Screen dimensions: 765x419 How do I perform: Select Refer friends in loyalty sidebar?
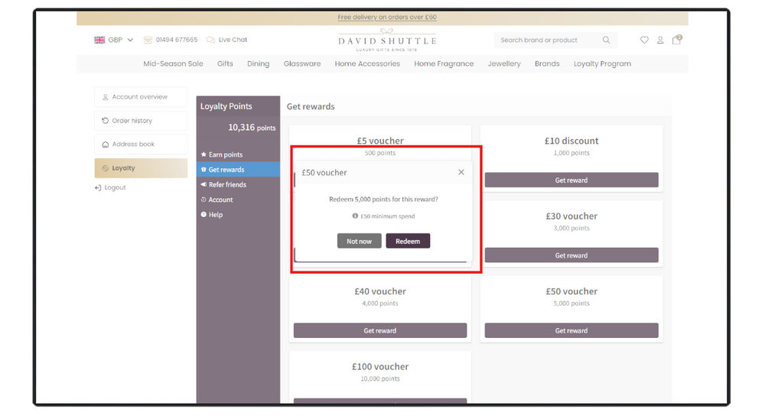(227, 185)
